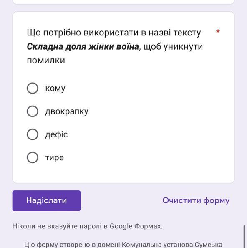Click the red required asterisk

[218, 31]
